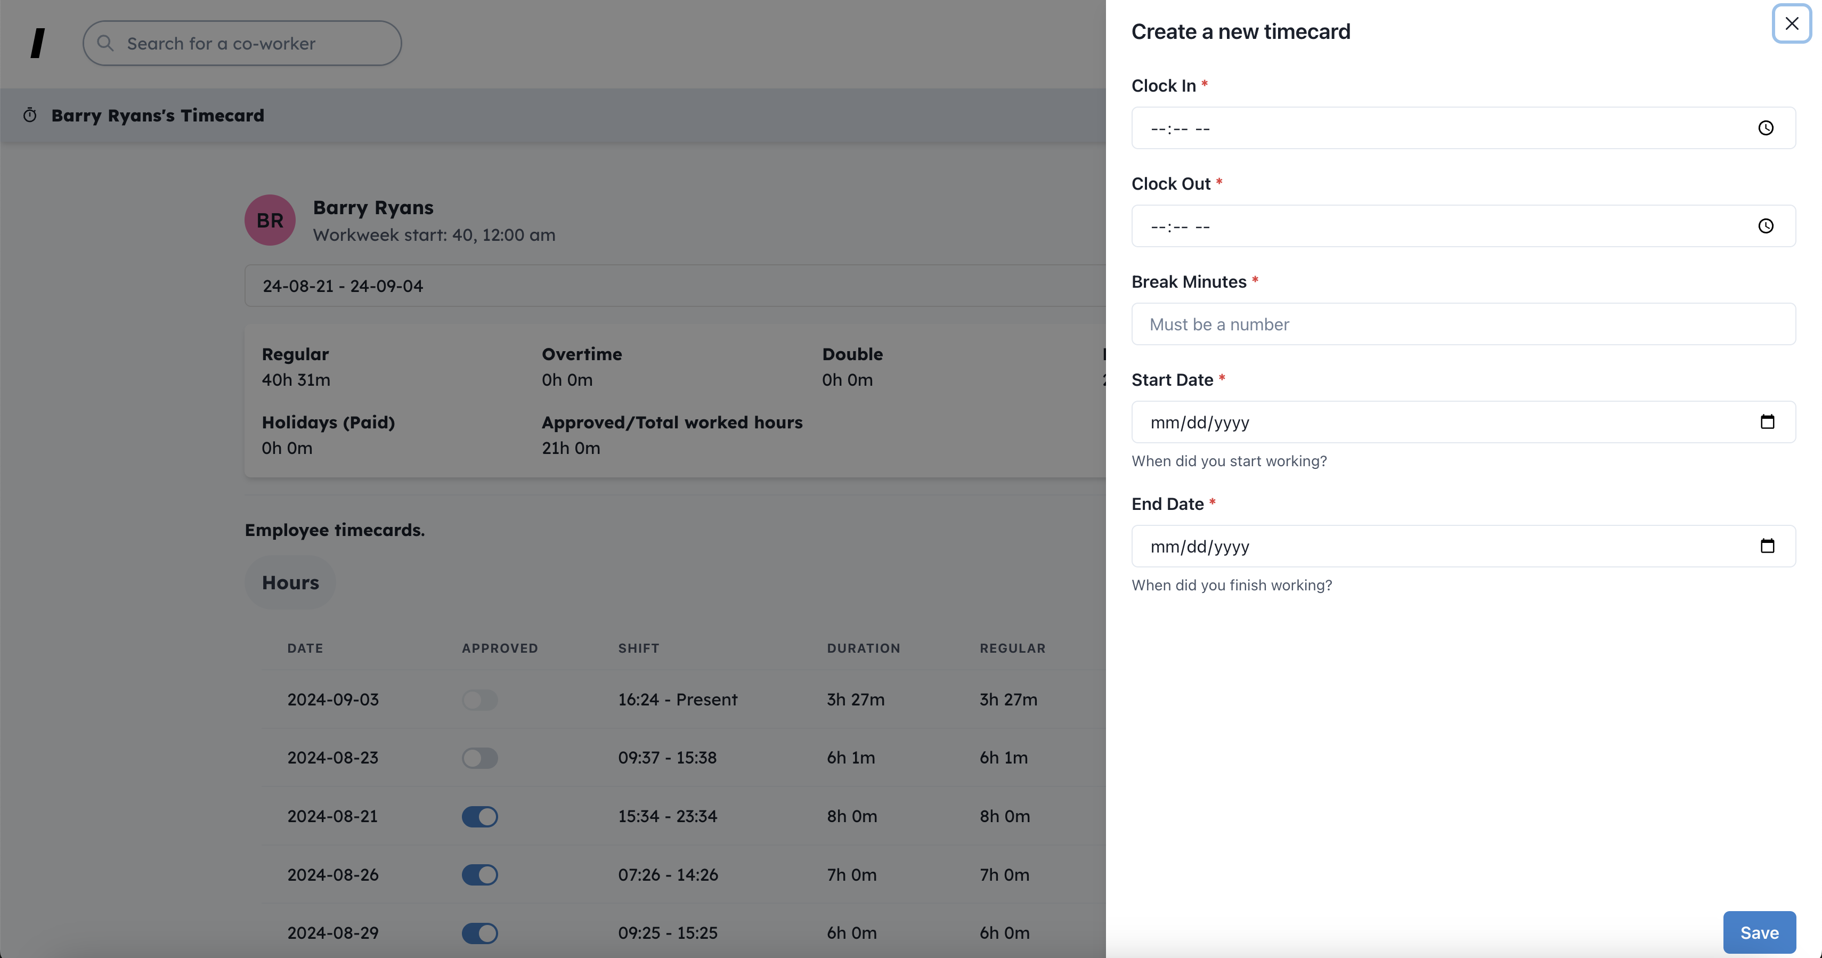Click the Break Minutes input field

click(x=1463, y=324)
